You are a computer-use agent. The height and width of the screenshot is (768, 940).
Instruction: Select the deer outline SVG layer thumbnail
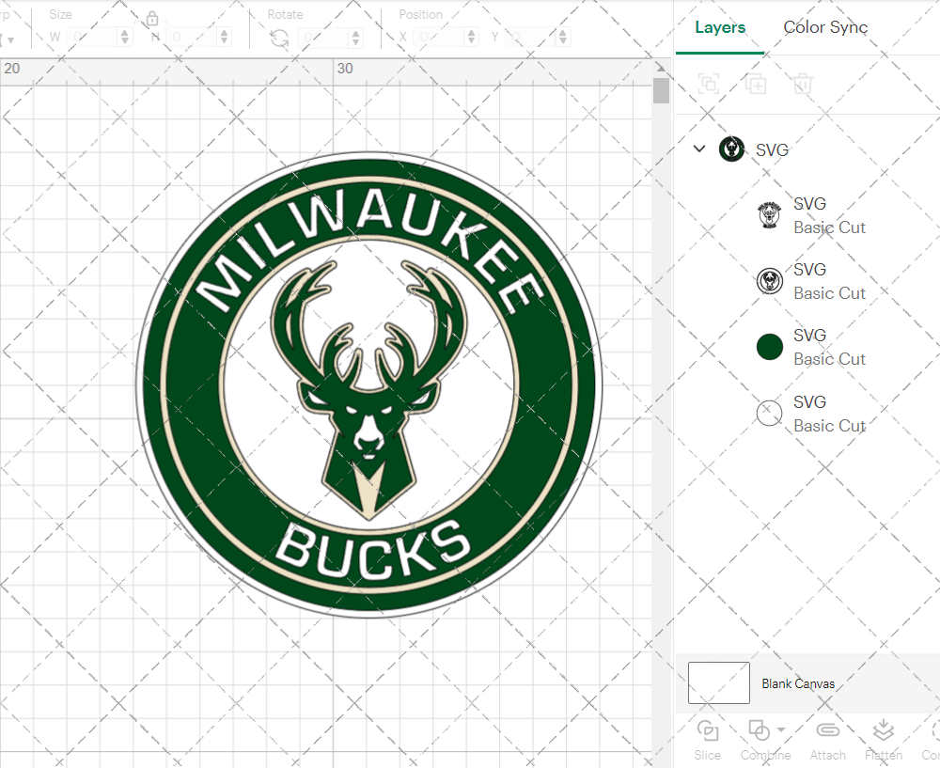tap(770, 215)
